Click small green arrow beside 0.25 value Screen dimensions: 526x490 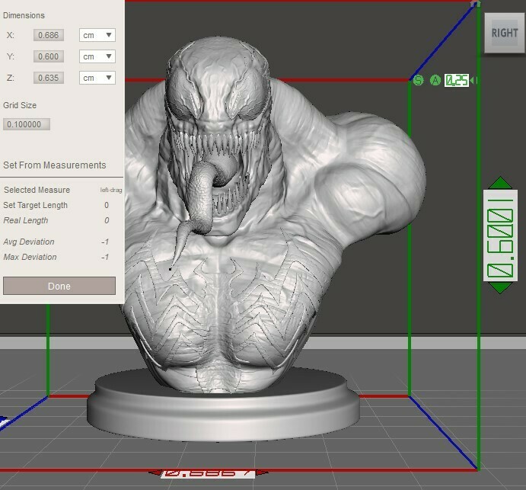coord(473,80)
